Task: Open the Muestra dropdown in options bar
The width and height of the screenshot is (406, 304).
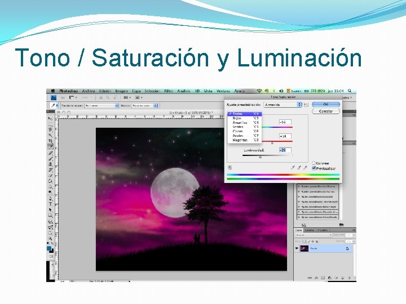Action: click(x=144, y=106)
